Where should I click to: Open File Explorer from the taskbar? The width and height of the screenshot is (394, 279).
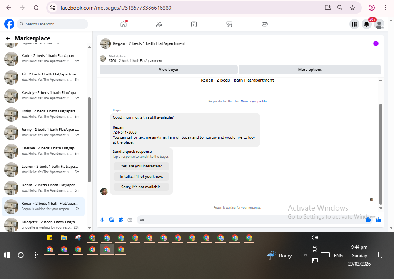64,237
